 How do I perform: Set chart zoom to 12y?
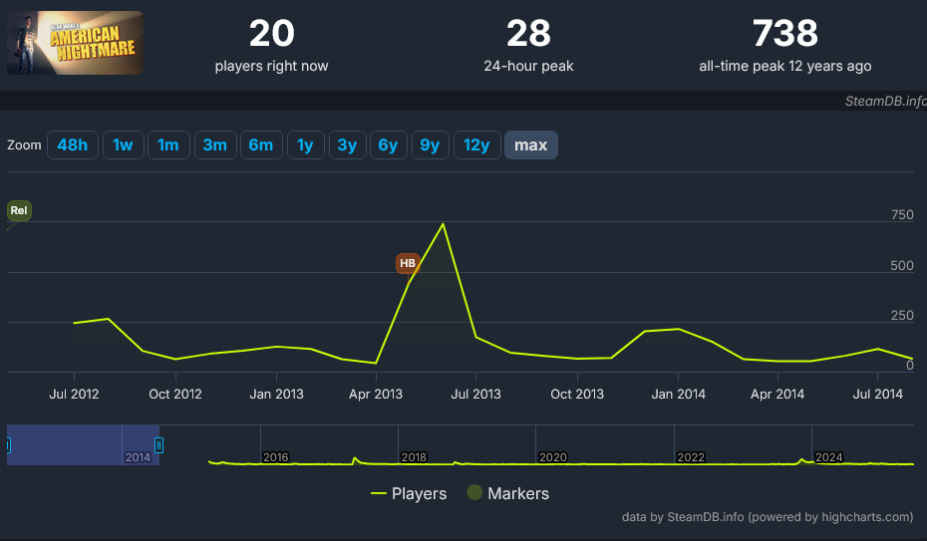tap(477, 144)
